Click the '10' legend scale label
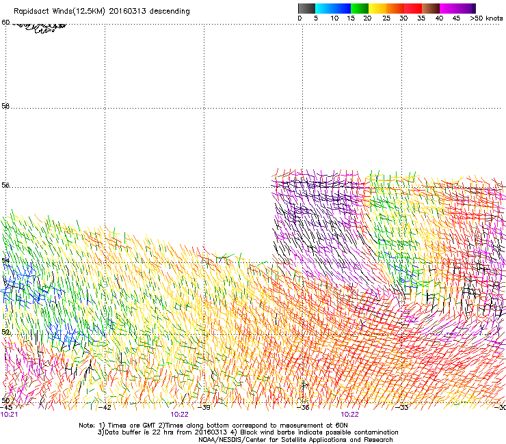The image size is (506, 444). tap(334, 18)
